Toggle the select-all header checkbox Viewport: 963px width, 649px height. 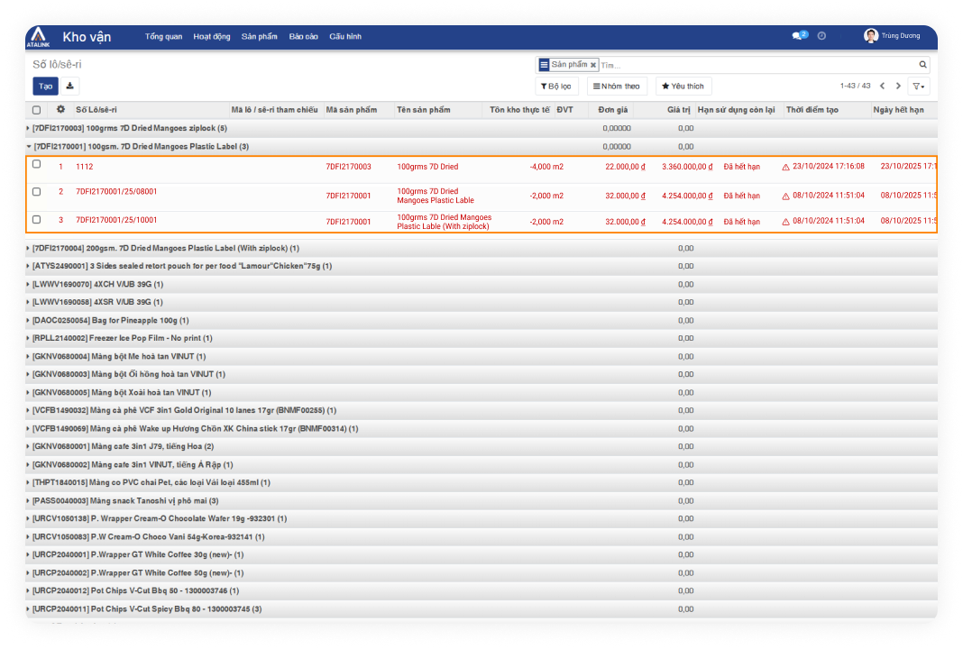pyautogui.click(x=37, y=110)
